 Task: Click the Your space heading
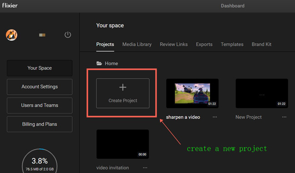pyautogui.click(x=110, y=25)
